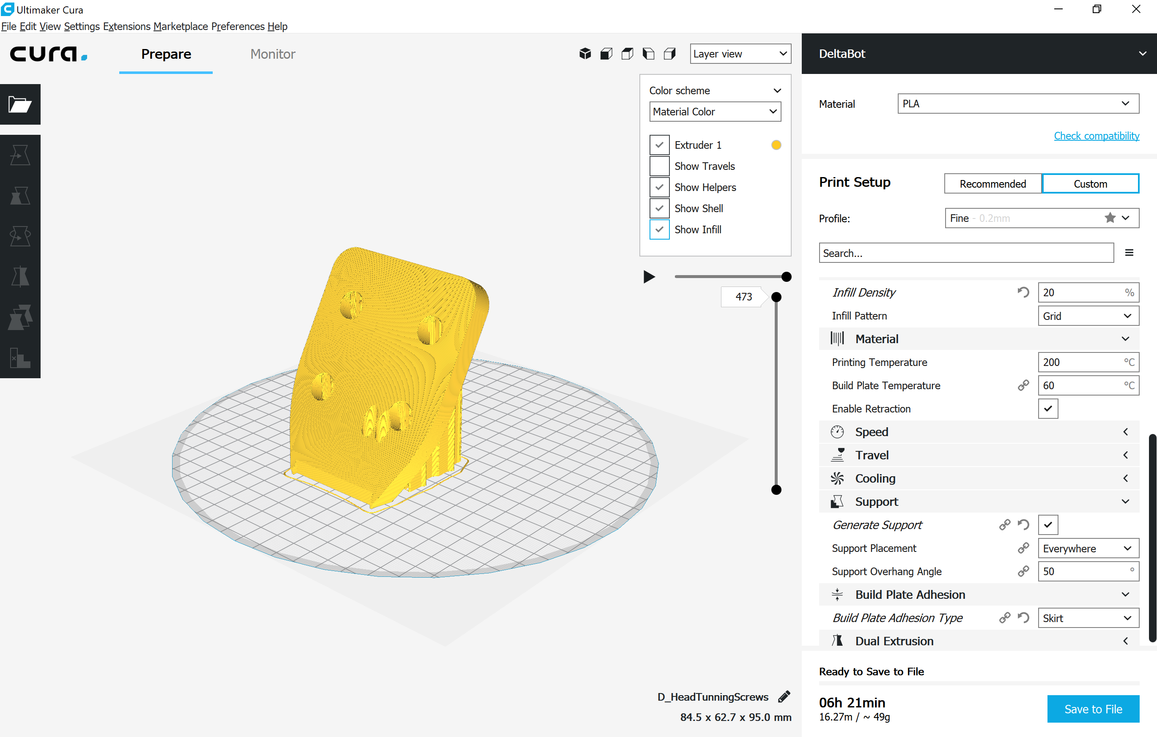Open the Check compatibility link
1157x737 pixels.
coord(1096,136)
